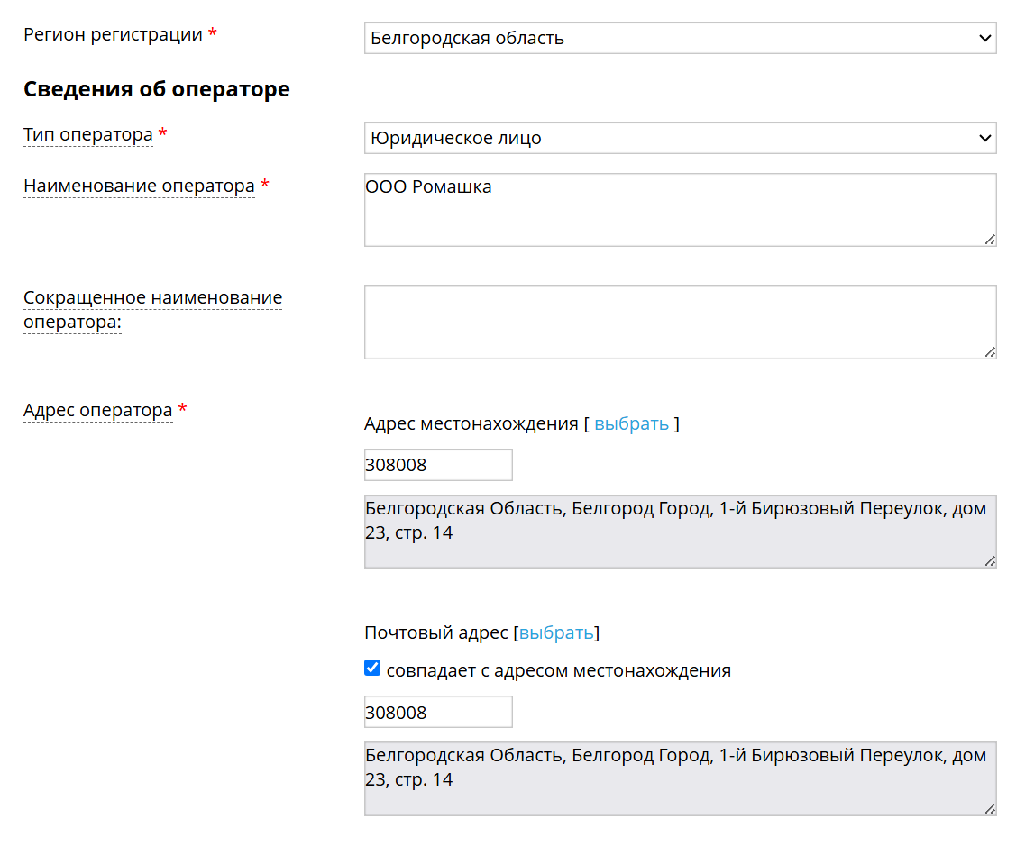The height and width of the screenshot is (846, 1016).
Task: Open выбрать link for Почтовый адрес
Action: click(555, 632)
